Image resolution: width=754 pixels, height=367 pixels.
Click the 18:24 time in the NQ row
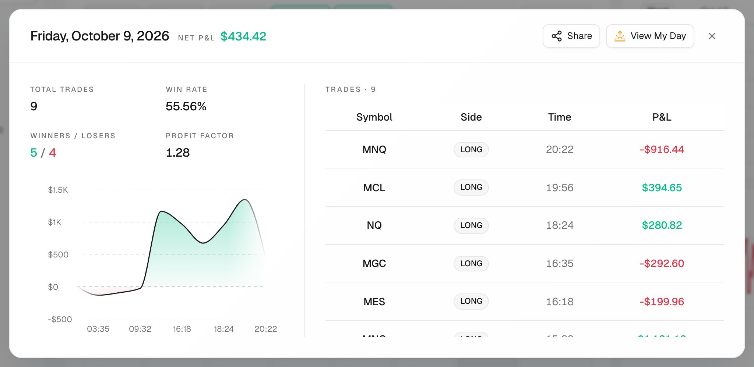coord(560,225)
